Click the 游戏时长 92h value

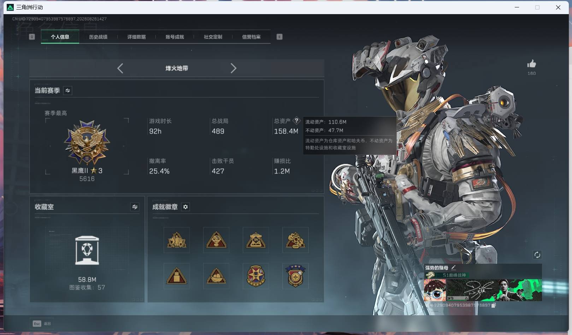click(155, 131)
